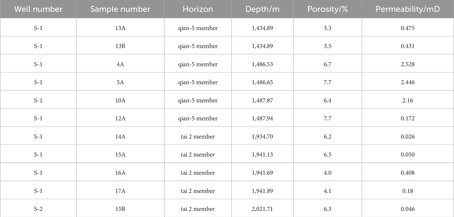Select the Porosity/% column header
Viewport: 454px width, 217px height.
(x=328, y=9)
